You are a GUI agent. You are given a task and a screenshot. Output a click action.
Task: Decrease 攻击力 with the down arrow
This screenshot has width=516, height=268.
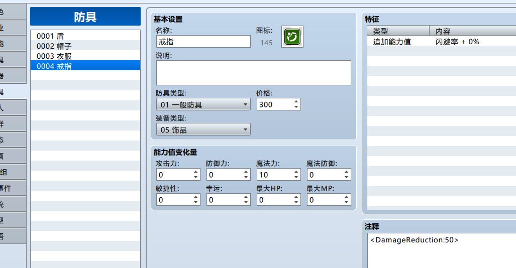click(x=195, y=177)
